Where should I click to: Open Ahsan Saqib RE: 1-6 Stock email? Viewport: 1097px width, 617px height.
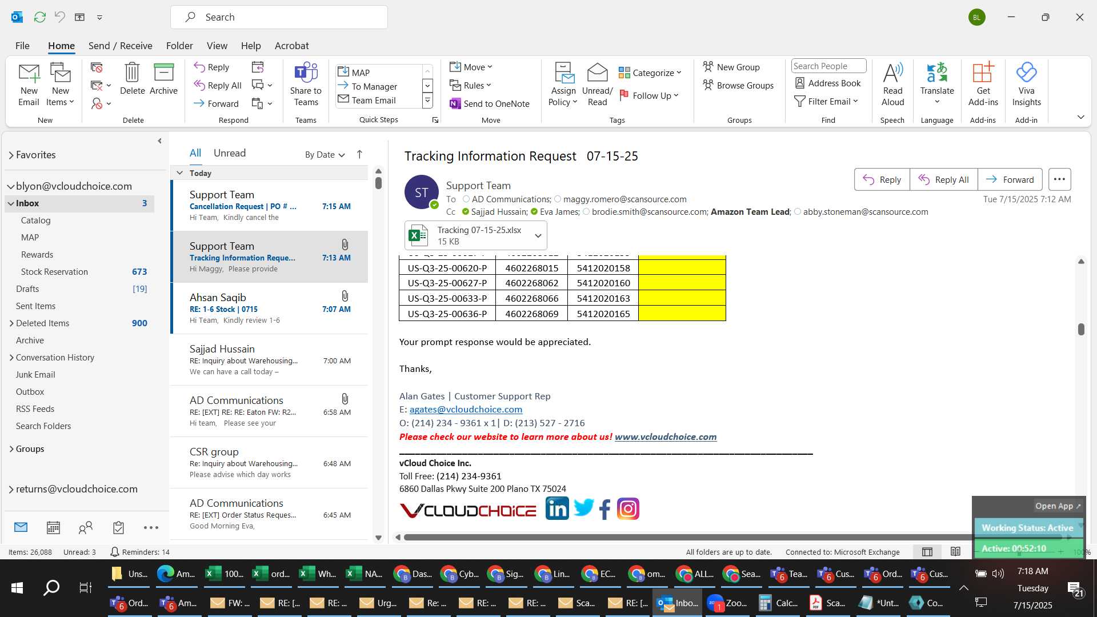click(270, 308)
